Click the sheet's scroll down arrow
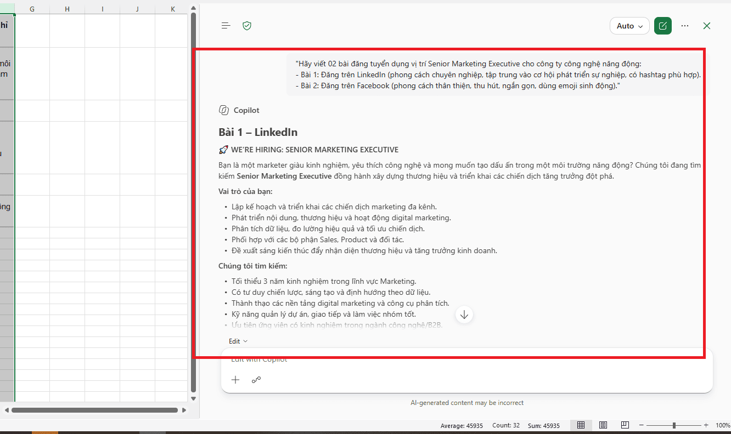Viewport: 731px width, 434px height. pyautogui.click(x=193, y=399)
